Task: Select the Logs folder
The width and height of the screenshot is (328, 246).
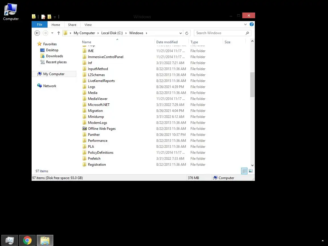Action: click(x=91, y=87)
